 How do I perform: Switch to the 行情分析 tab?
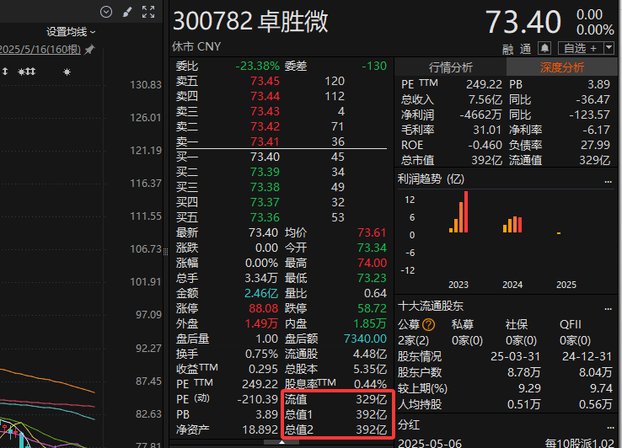tap(451, 67)
